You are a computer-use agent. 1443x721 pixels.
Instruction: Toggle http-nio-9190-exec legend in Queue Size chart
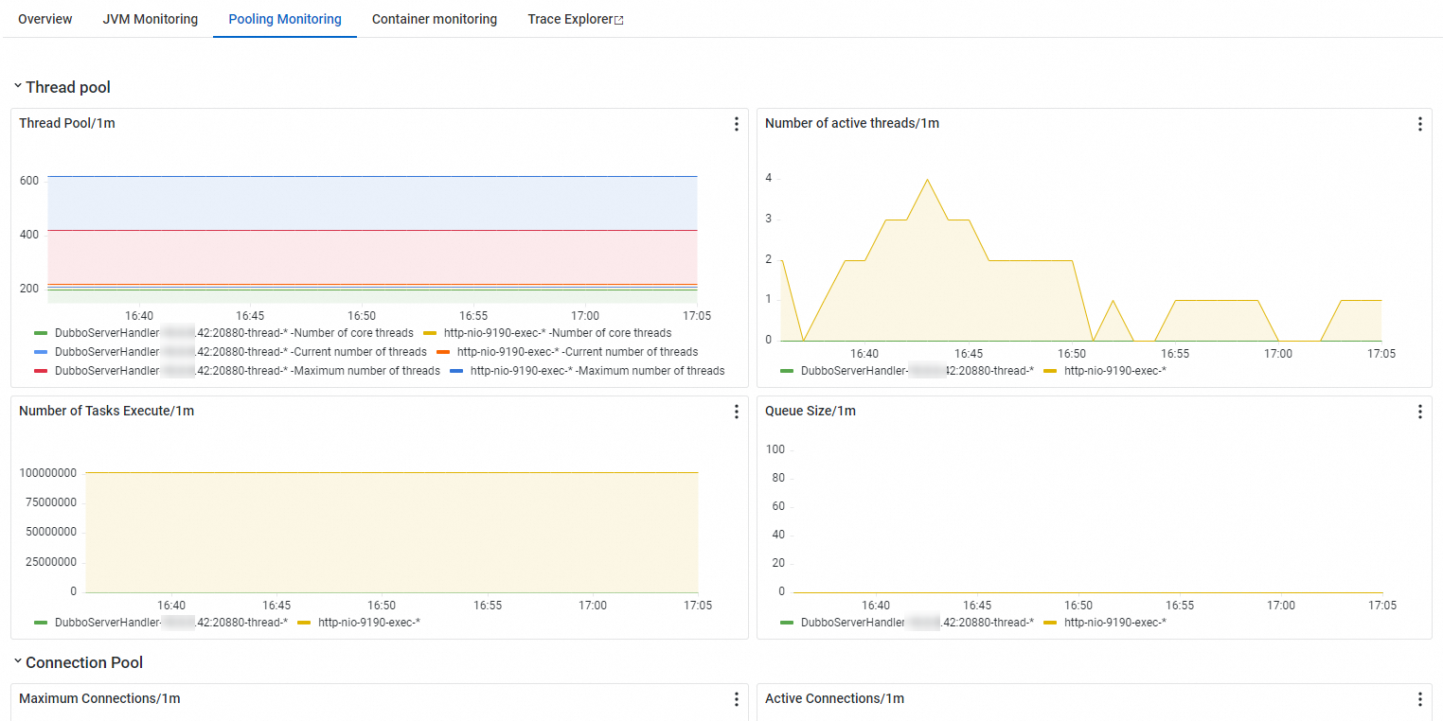(1105, 623)
